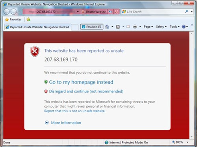Click the Live Search magnifier icon

pyautogui.click(x=187, y=11)
